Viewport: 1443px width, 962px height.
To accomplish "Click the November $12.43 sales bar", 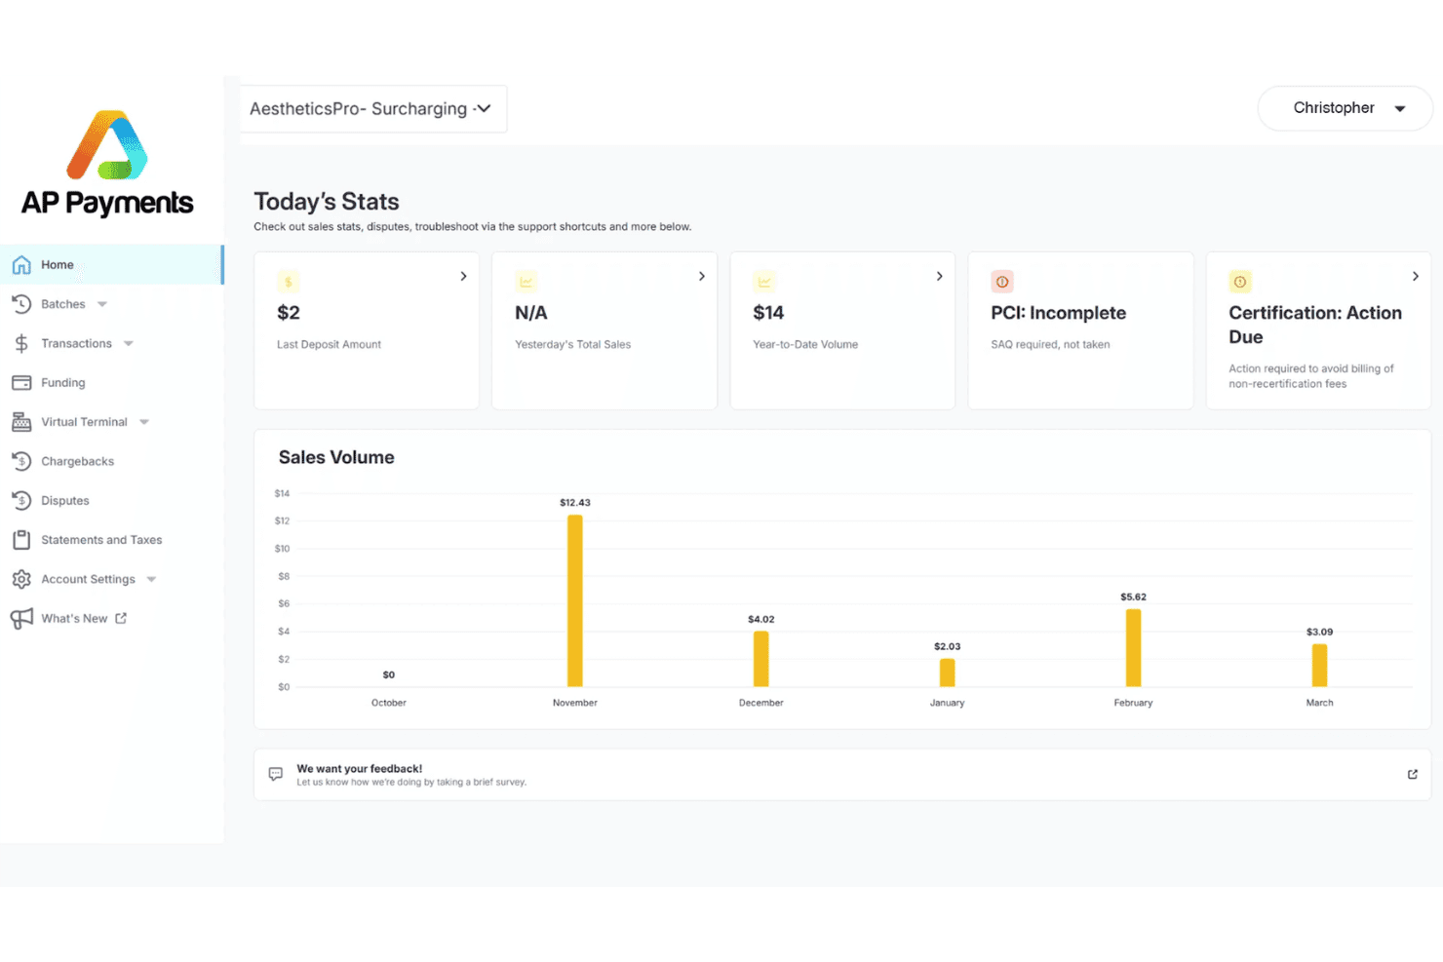I will pos(575,600).
